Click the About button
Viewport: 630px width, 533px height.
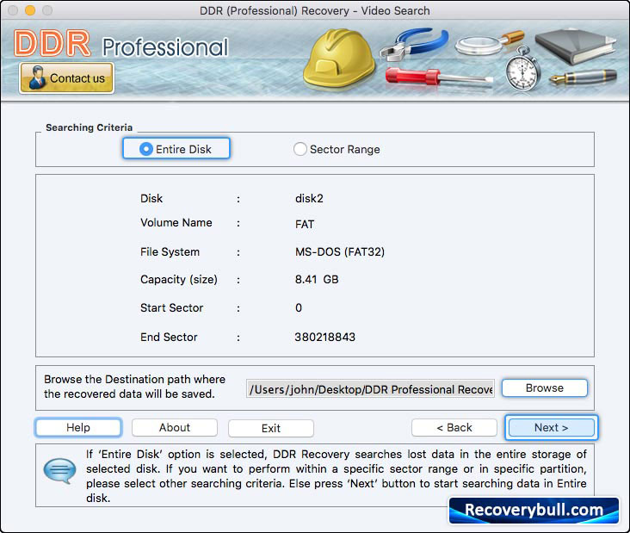pyautogui.click(x=175, y=427)
